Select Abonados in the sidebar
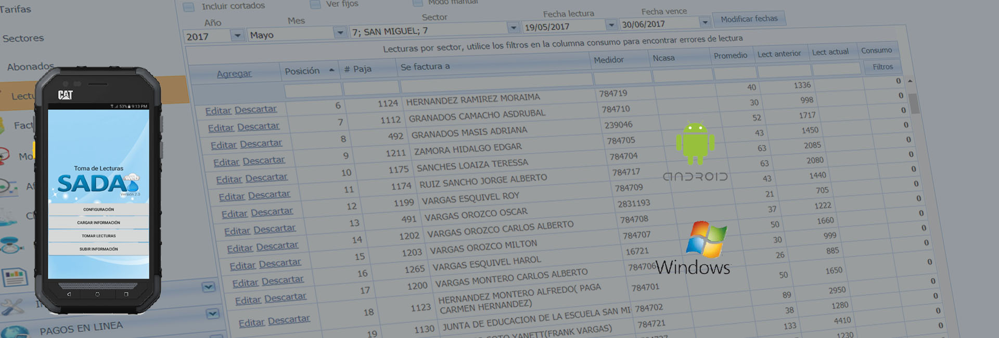Viewport: 999px width, 338px height. coord(30,66)
